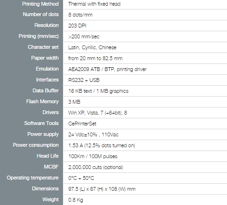Select the 'Thermal with fixed head' value
This screenshot has width=227, height=205.
pyautogui.click(x=94, y=4)
